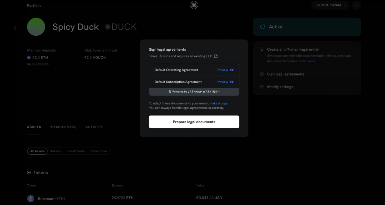Go back using the left chevron arrow
The width and height of the screenshot is (385, 205).
coord(15,27)
